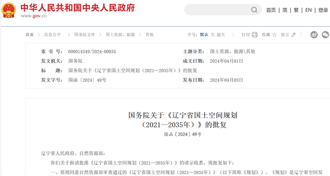Share via the Weibo icon
330x176 pixels.
(314, 35)
